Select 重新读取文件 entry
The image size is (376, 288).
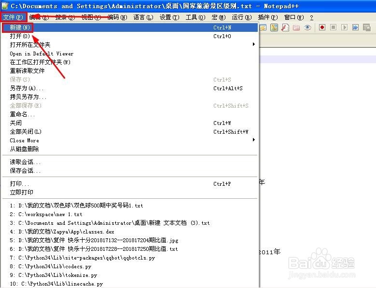(x=130, y=71)
